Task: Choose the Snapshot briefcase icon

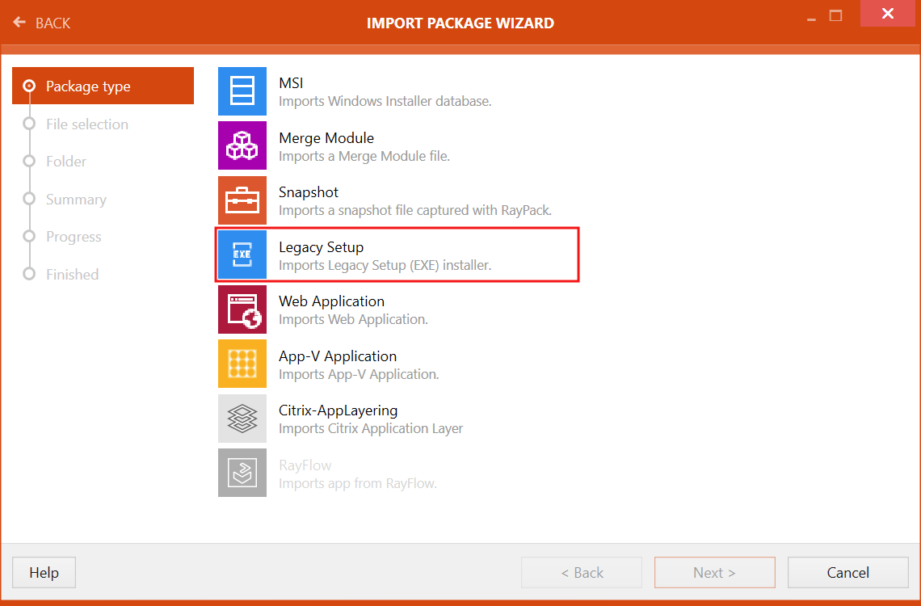Action: 242,200
